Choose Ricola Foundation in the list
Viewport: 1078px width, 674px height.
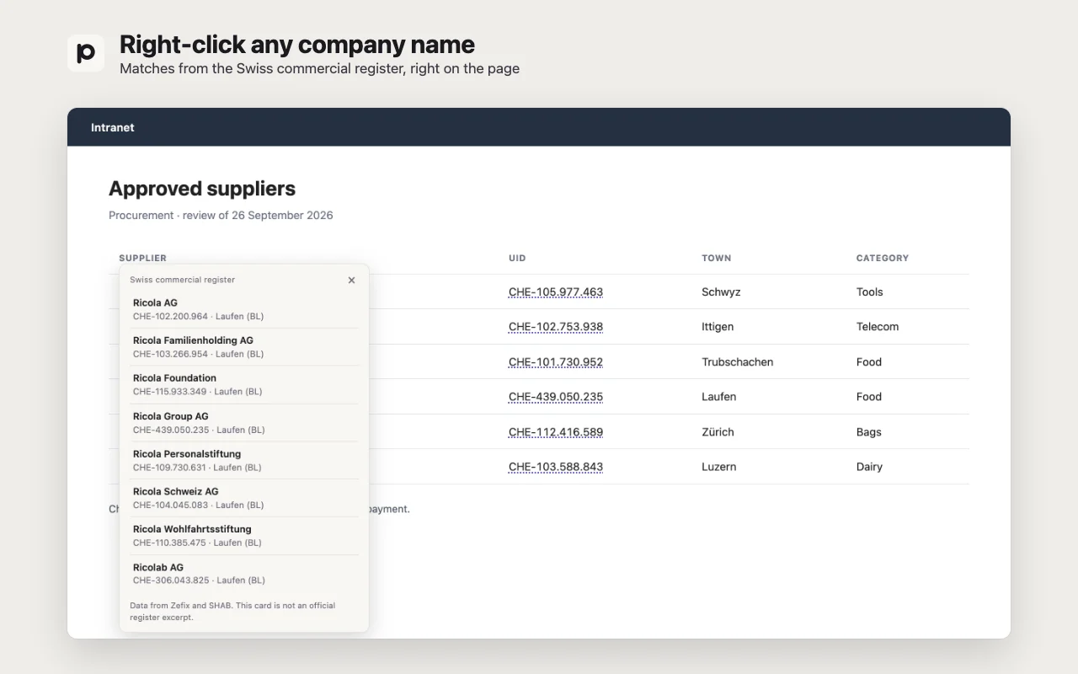(244, 385)
